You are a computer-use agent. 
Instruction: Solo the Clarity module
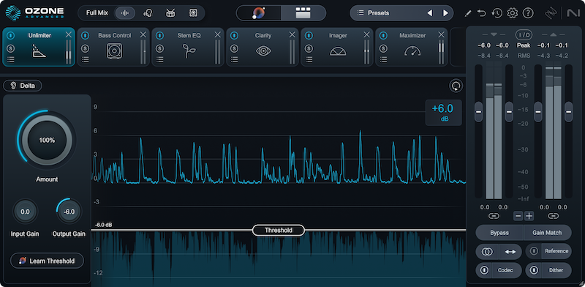[234, 48]
